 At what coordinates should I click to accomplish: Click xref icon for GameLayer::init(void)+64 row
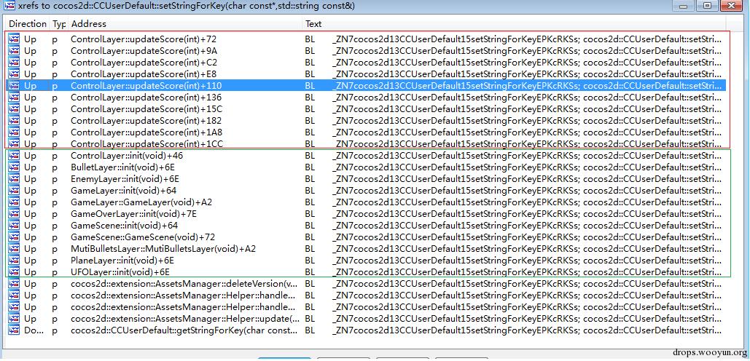[13, 191]
